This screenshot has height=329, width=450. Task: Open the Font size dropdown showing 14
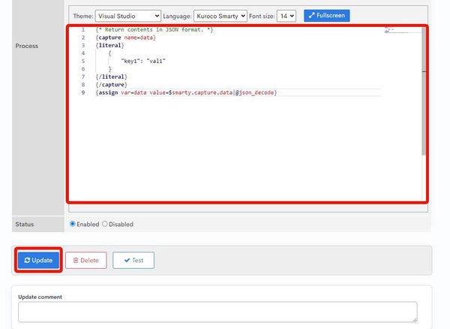pos(286,16)
